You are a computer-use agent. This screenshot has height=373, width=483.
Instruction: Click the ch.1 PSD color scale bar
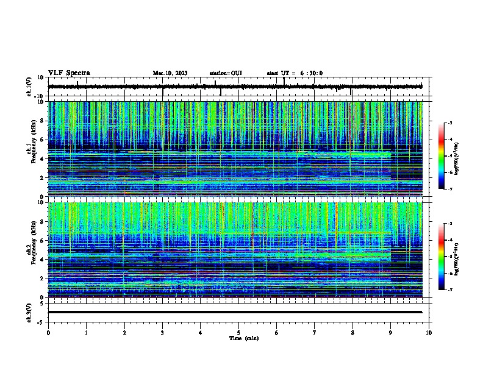click(441, 156)
